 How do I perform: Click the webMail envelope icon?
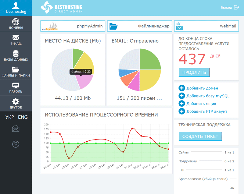tap(179, 26)
